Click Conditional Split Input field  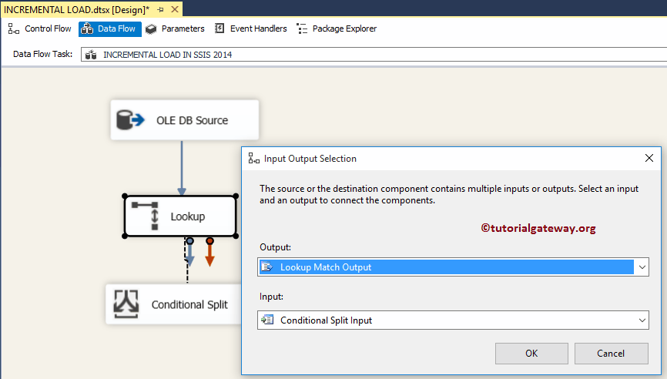click(x=453, y=320)
